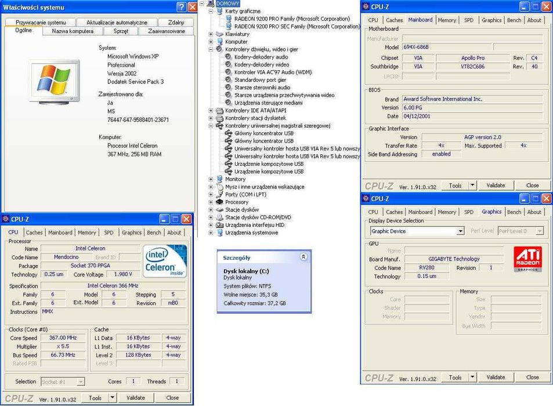Open Caches tab in bottom-left CPU-Z window

click(x=34, y=233)
